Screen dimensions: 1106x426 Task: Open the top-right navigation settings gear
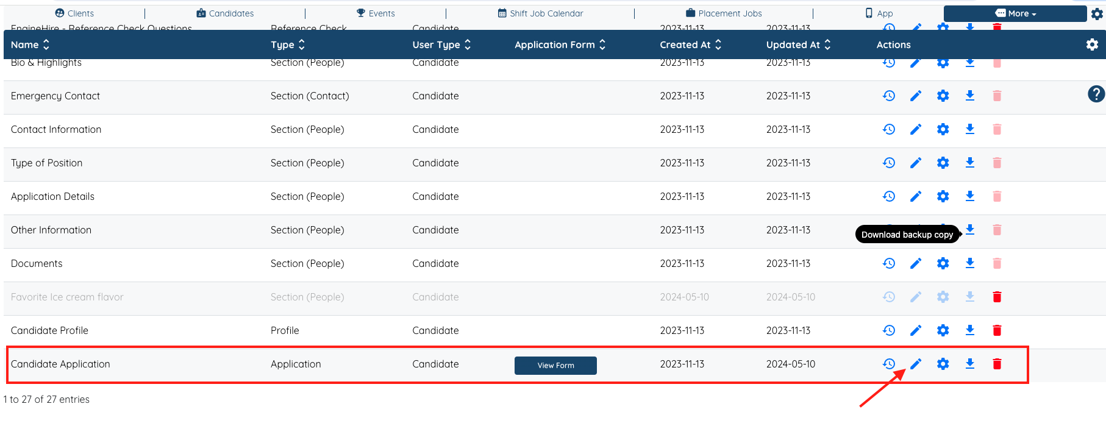(1097, 14)
